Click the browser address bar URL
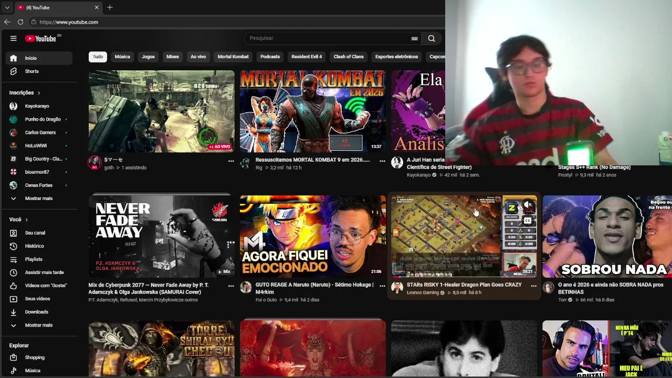672x378 pixels. 69,22
